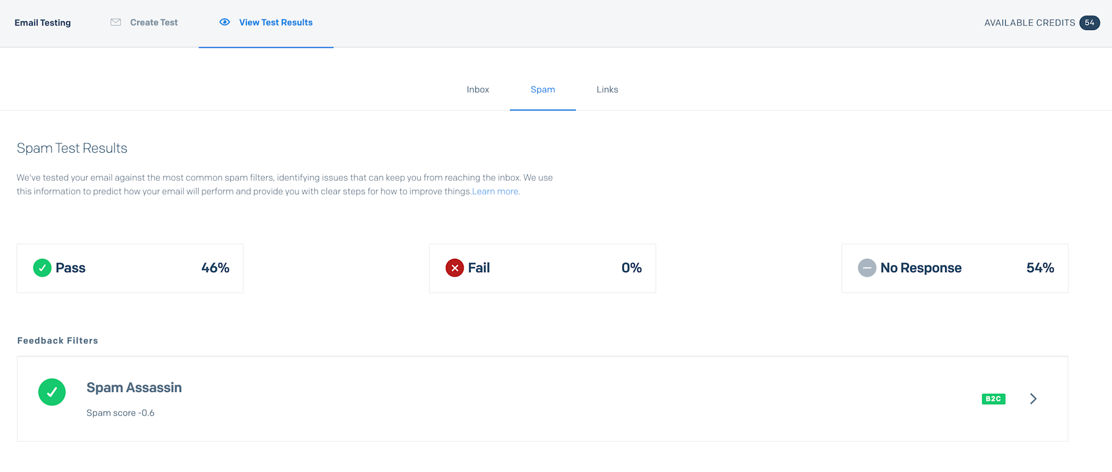Go to Create Test
Screen dimensions: 1112x472
coord(153,22)
